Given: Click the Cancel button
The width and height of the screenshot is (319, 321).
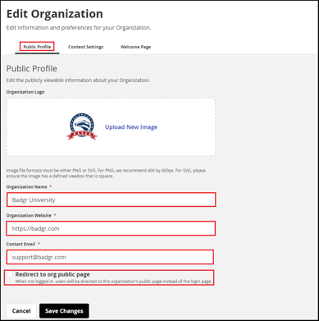Looking at the screenshot, I should (x=21, y=311).
